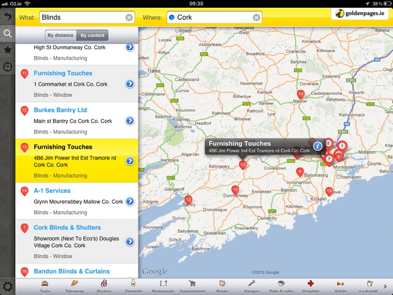Select Chemists category
Screen dimensions: 393x295
click(133, 287)
